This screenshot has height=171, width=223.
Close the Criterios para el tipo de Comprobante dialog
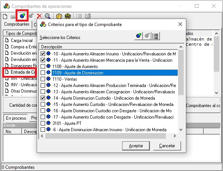click(x=180, y=24)
